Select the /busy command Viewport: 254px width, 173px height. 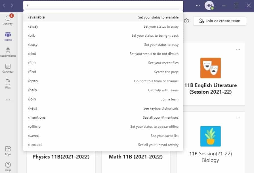[103, 44]
